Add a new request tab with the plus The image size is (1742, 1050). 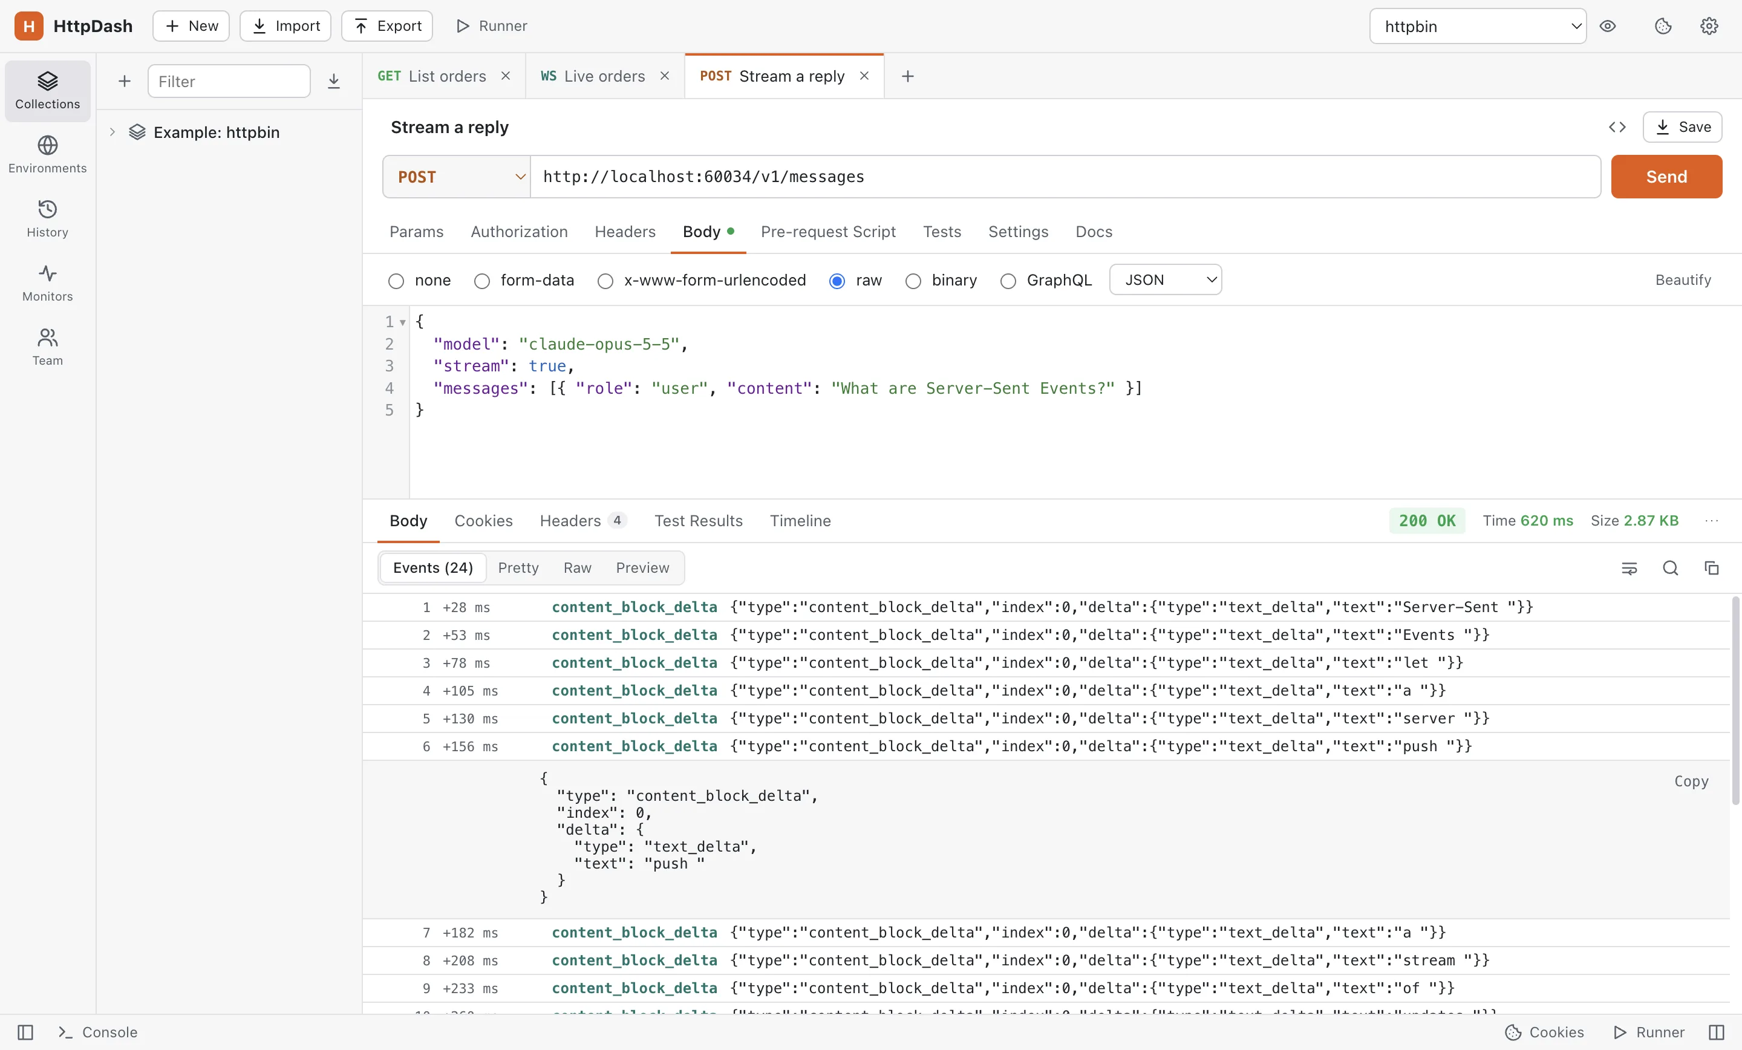(909, 76)
